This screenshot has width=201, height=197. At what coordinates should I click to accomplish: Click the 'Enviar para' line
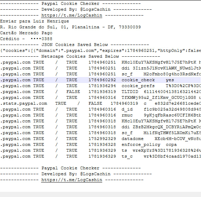35,21
